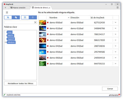This screenshot has width=123, height=99.
Task: Click the AnyDesk ID 295799586
Action: [x=99, y=52]
